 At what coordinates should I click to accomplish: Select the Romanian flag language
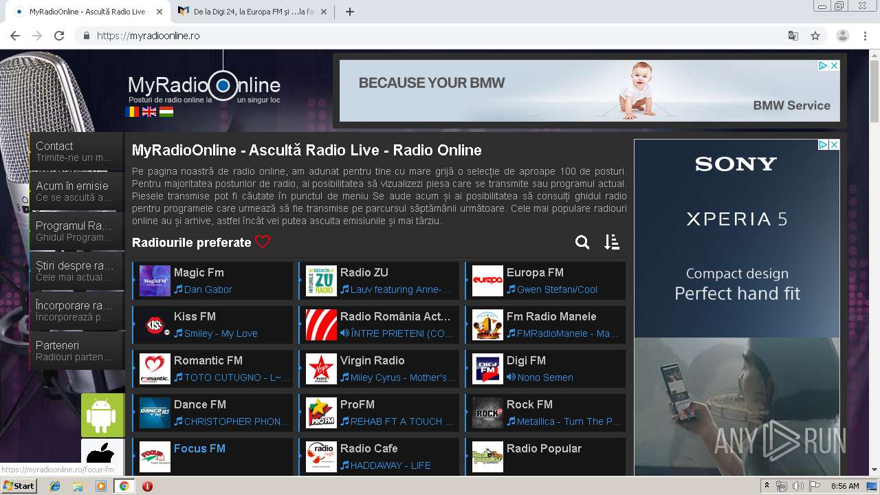pyautogui.click(x=132, y=111)
